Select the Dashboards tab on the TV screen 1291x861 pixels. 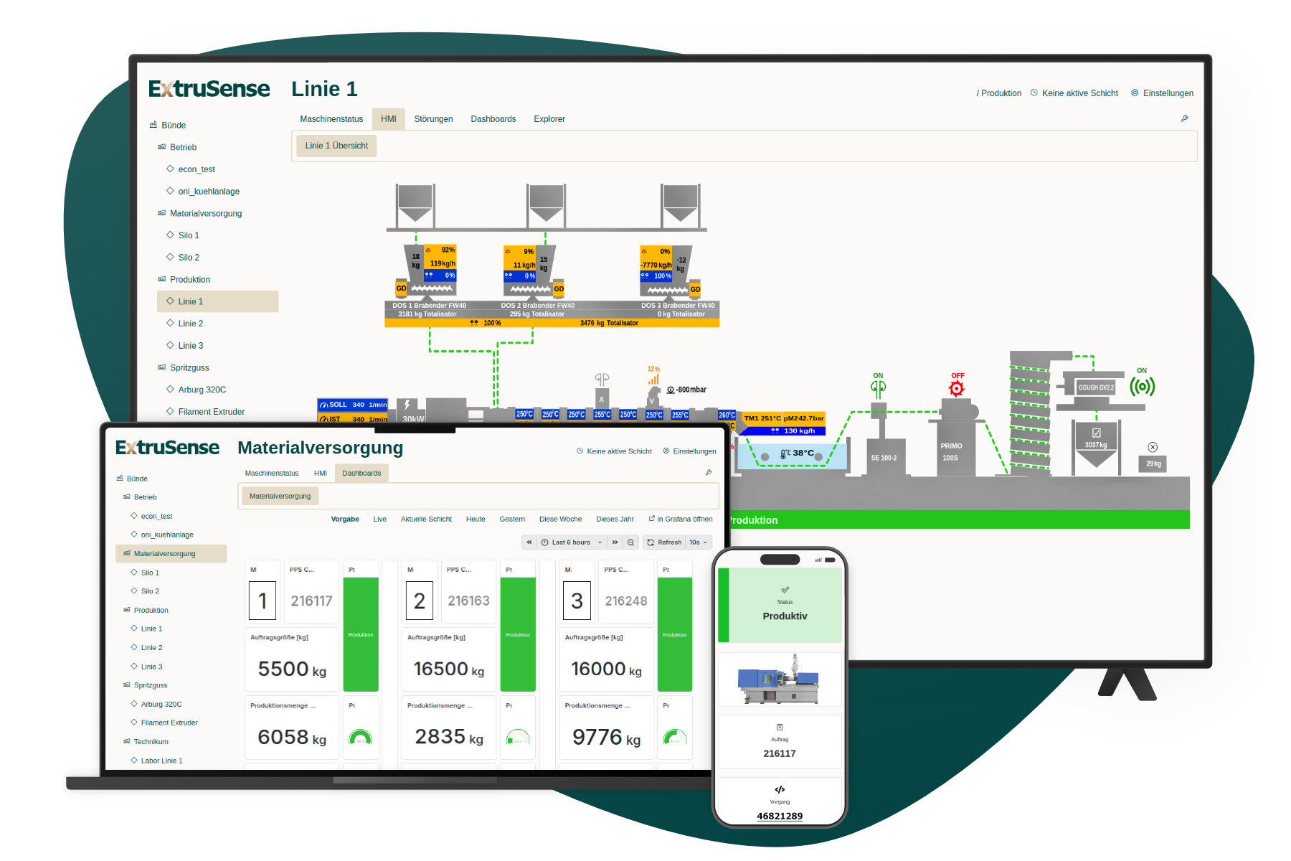(x=493, y=119)
